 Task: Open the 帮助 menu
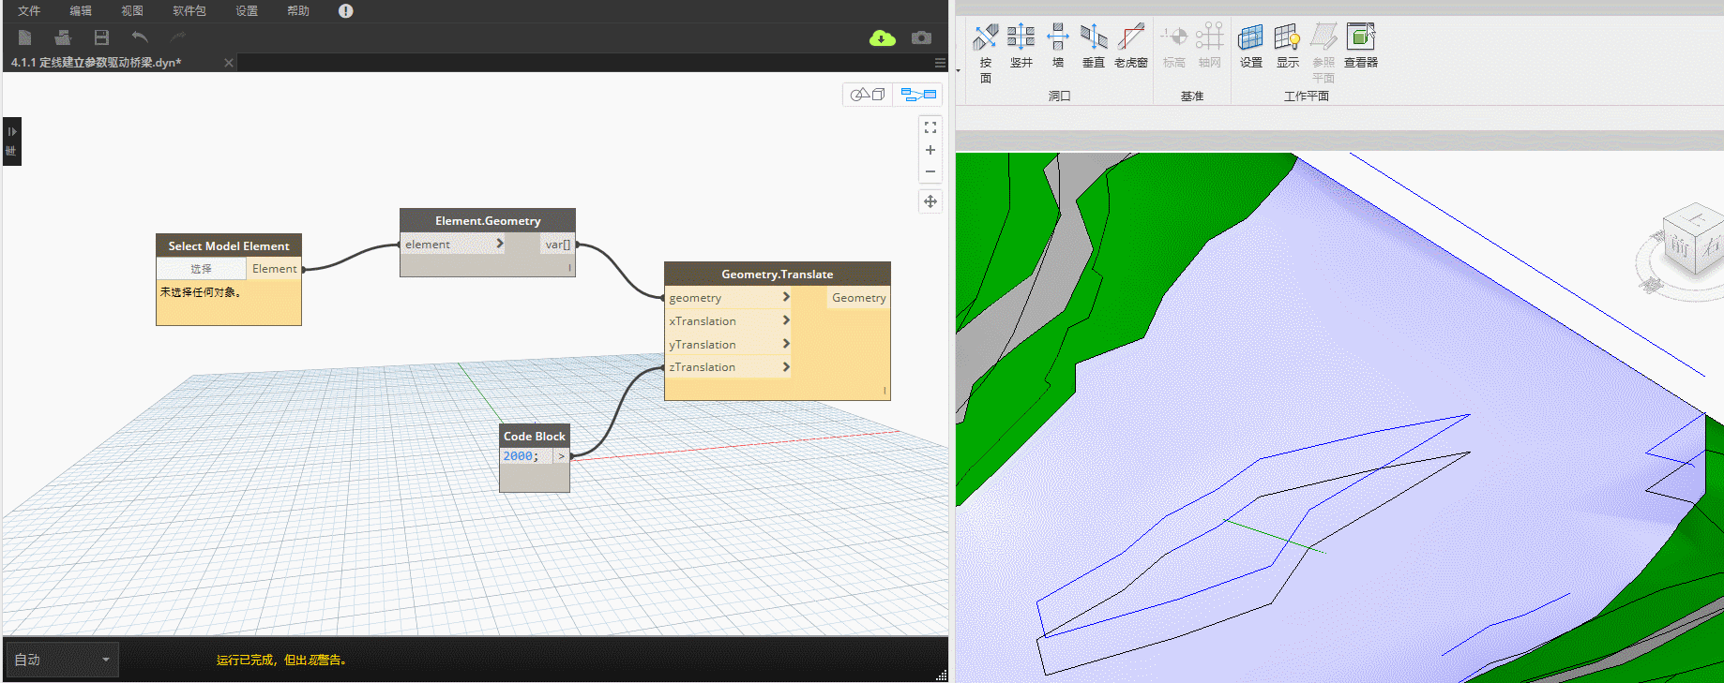click(x=298, y=11)
